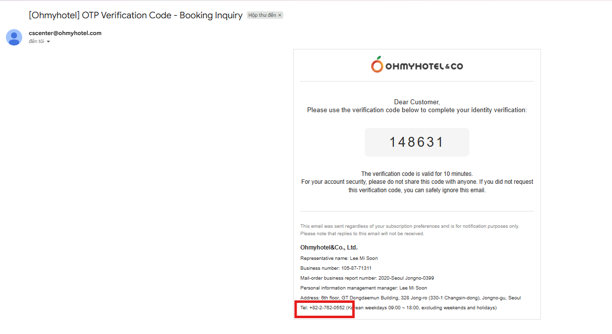Image resolution: width=612 pixels, height=334 pixels.
Task: Click the valid for 10 minutes notice
Action: (417, 174)
